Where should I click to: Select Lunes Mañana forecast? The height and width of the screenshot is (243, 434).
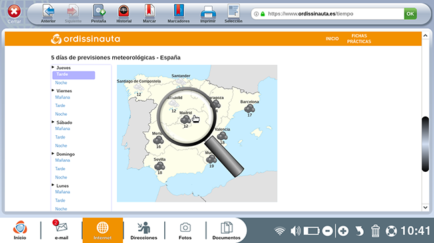(x=63, y=192)
